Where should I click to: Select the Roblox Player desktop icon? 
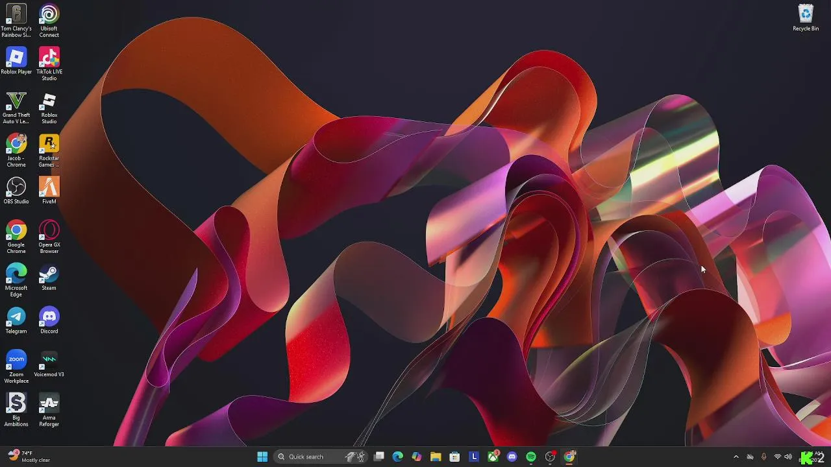coord(16,61)
